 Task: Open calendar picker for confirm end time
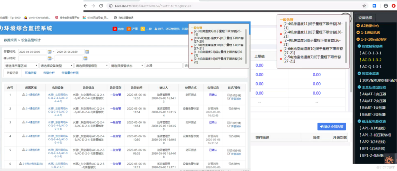(85, 58)
